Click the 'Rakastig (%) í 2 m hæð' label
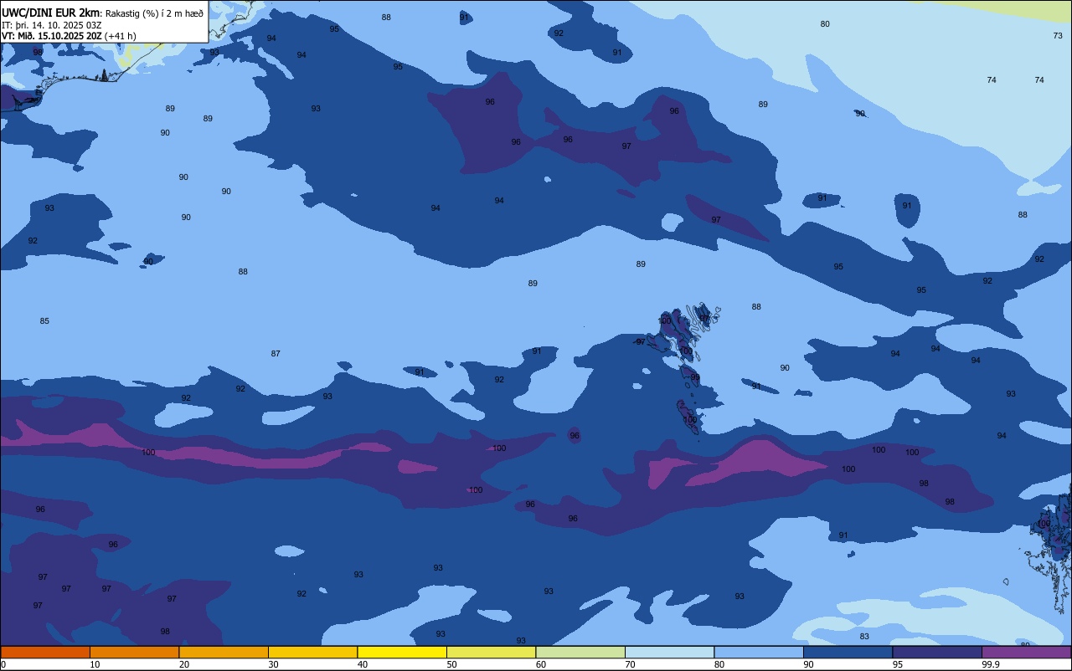Viewport: 1072px width, 671px height. tap(154, 13)
